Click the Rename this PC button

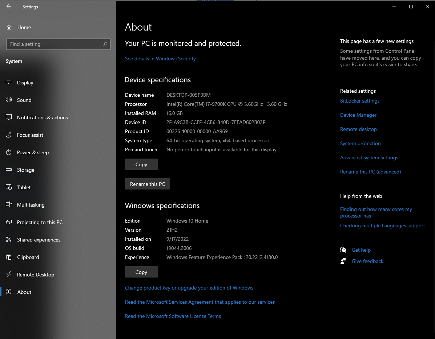pyautogui.click(x=147, y=184)
